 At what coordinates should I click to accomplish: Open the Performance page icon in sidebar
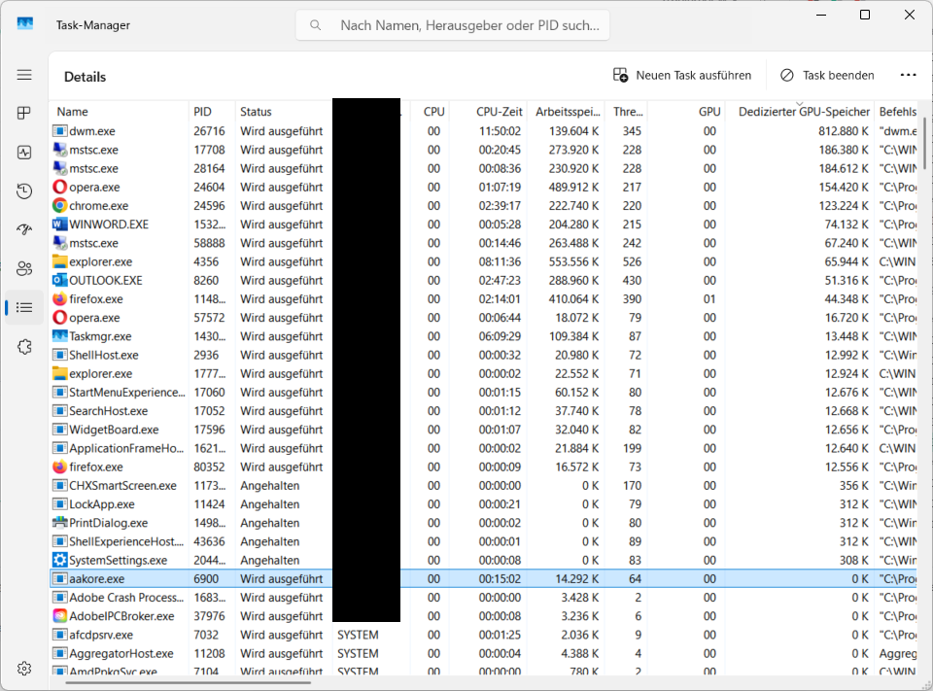coord(24,153)
